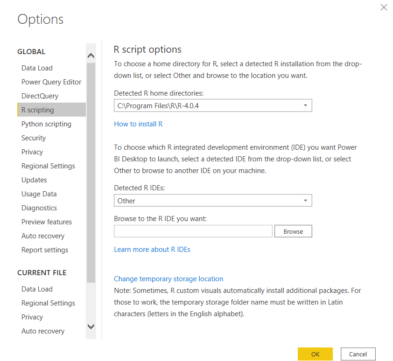Click the arrow on the R IDEs combo
The image size is (393, 361).
point(305,201)
